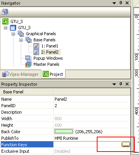
Task: Select the green GTU_S project root icon
Action: tap(5, 21)
